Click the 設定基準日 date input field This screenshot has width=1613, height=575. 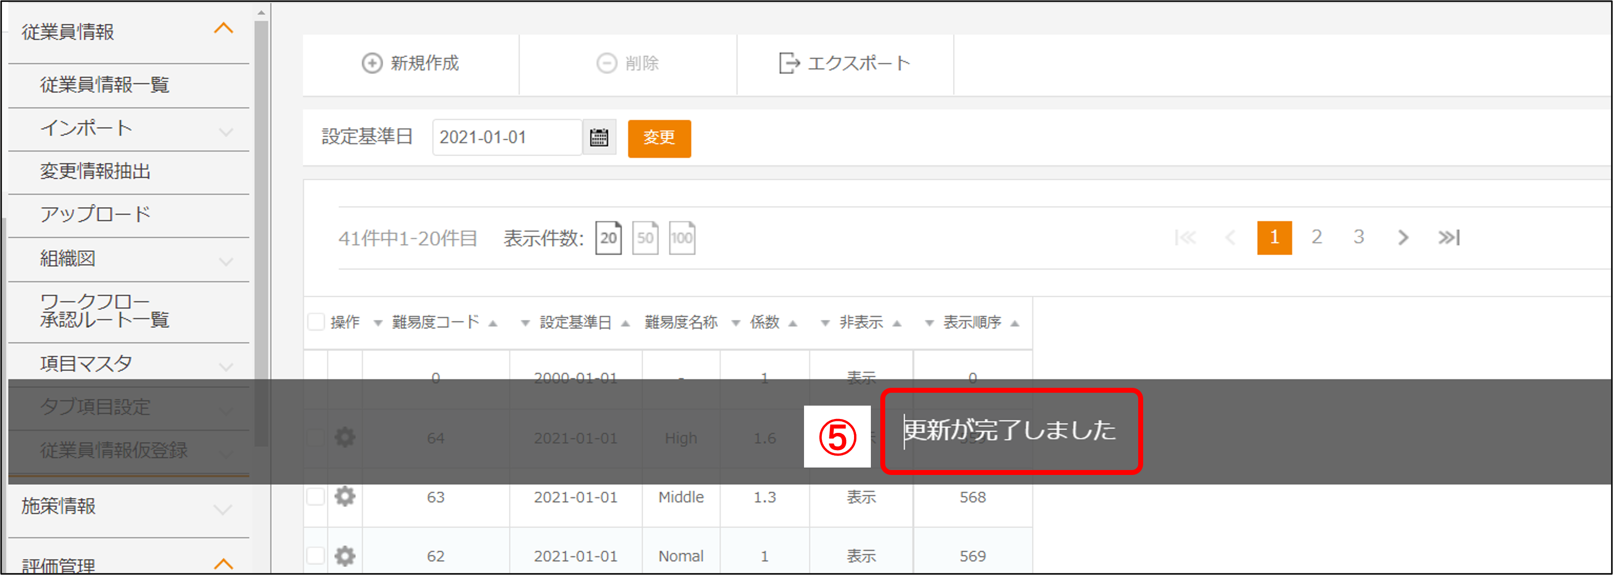pyautogui.click(x=506, y=137)
